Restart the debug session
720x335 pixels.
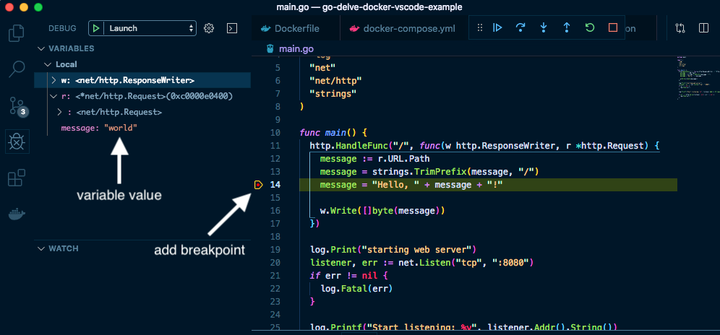(x=590, y=28)
